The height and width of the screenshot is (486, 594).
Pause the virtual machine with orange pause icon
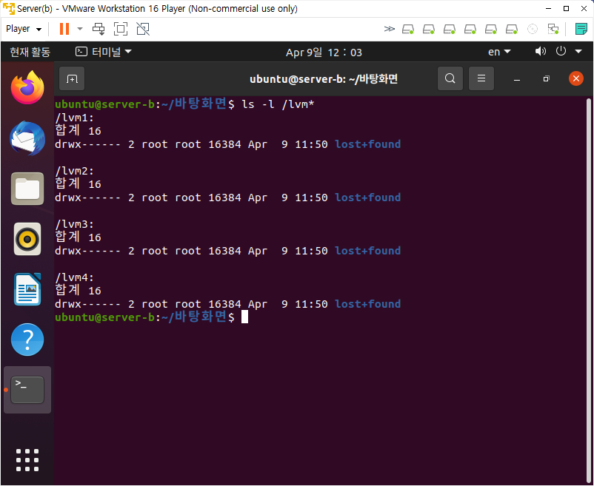(x=64, y=29)
